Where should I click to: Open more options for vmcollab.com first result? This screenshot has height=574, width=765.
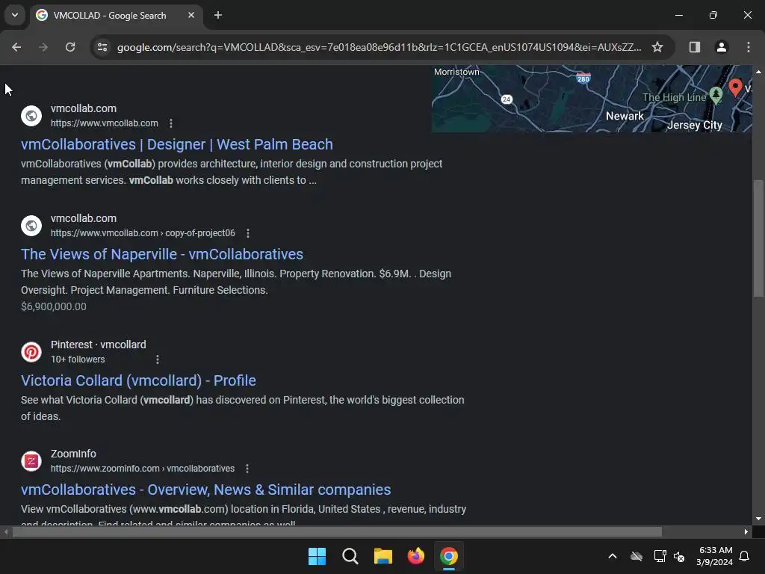[171, 123]
